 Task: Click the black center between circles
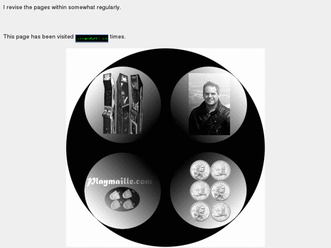coord(166,147)
